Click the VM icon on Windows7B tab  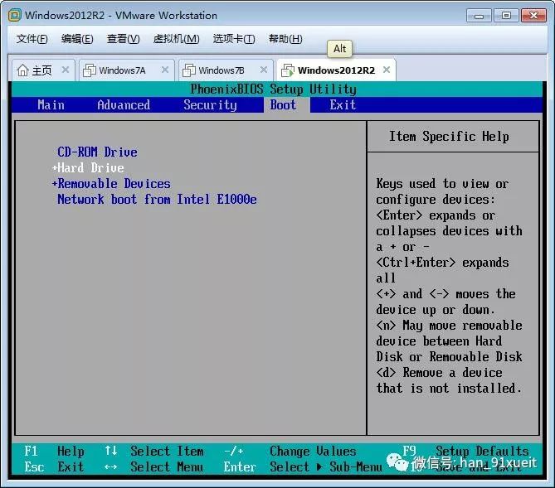click(x=188, y=70)
